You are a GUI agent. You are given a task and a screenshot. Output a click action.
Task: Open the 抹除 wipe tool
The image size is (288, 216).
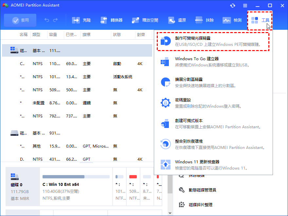[205, 20]
